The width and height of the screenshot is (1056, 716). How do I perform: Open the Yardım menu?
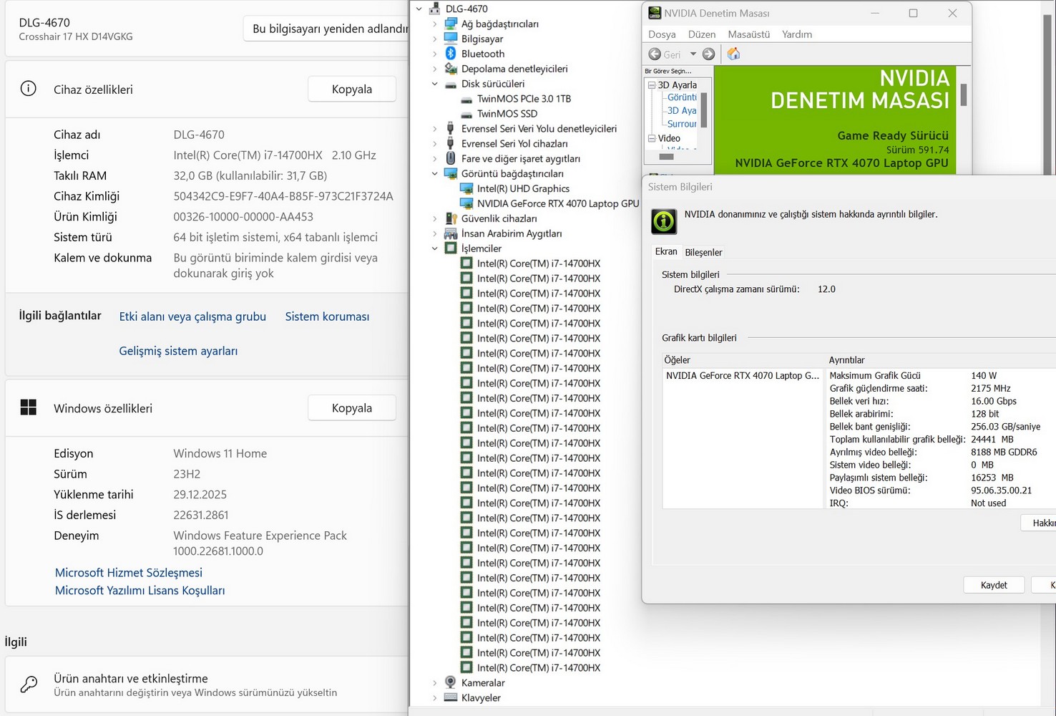[x=796, y=34]
